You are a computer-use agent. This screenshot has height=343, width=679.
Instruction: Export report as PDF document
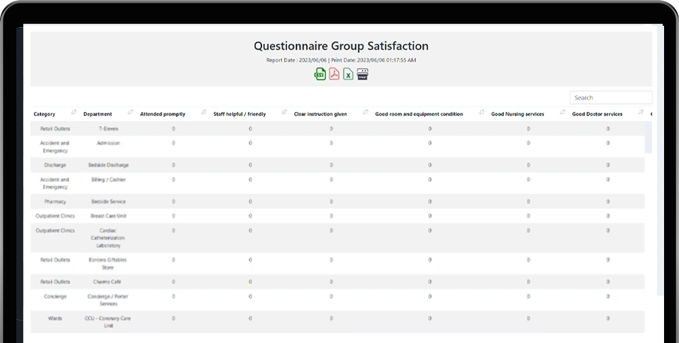[334, 74]
